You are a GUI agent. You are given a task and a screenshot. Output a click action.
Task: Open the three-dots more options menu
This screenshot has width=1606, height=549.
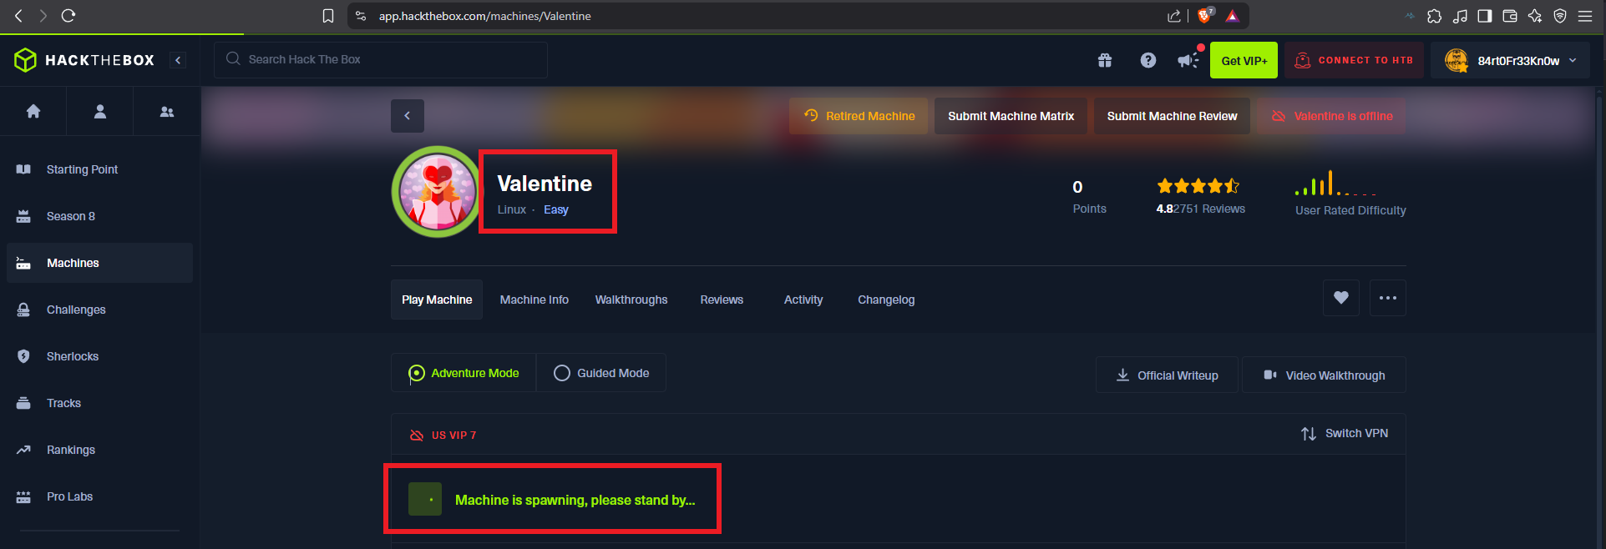pyautogui.click(x=1388, y=298)
